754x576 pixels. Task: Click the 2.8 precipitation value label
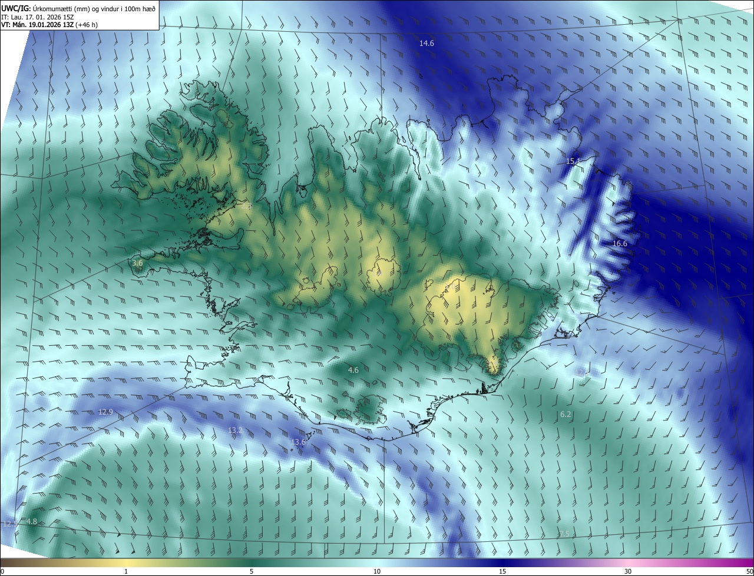click(246, 206)
